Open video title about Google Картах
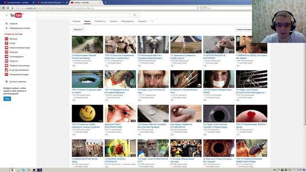The height and width of the screenshot is (172, 306). 183,57
